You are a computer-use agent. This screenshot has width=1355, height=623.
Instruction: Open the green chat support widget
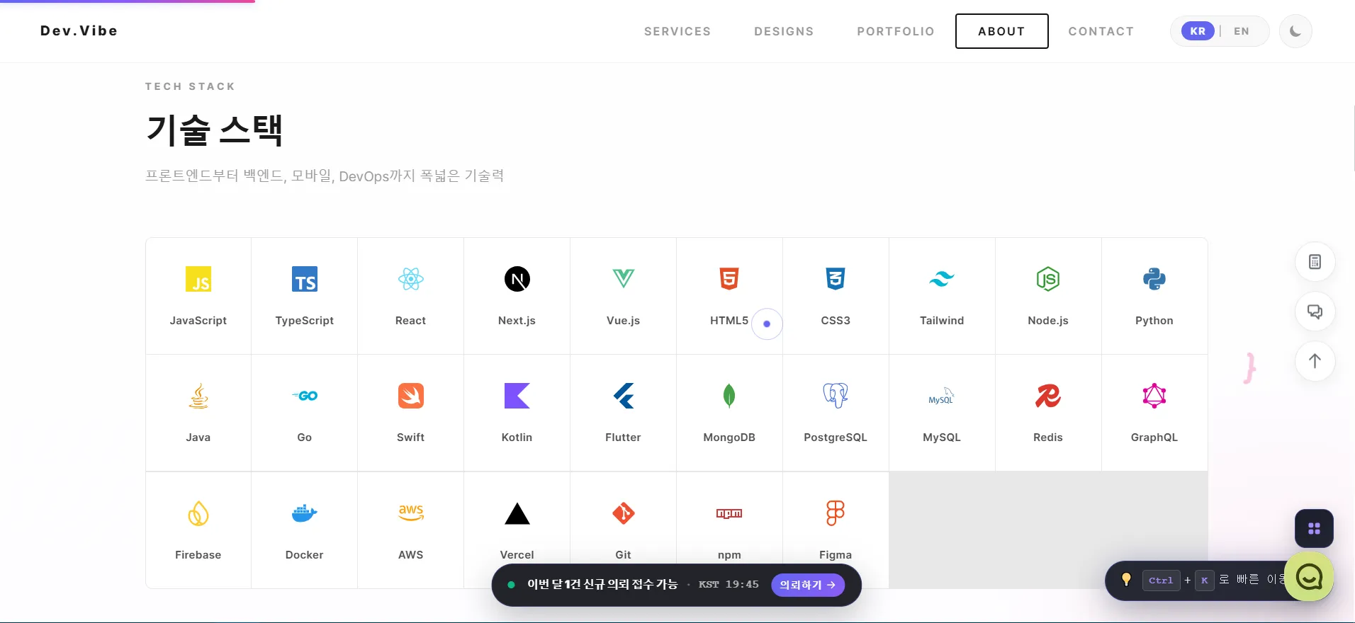click(x=1309, y=578)
